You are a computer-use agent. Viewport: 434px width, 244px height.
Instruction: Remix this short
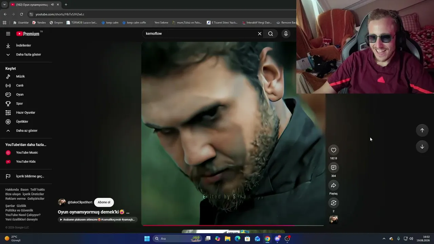334,203
